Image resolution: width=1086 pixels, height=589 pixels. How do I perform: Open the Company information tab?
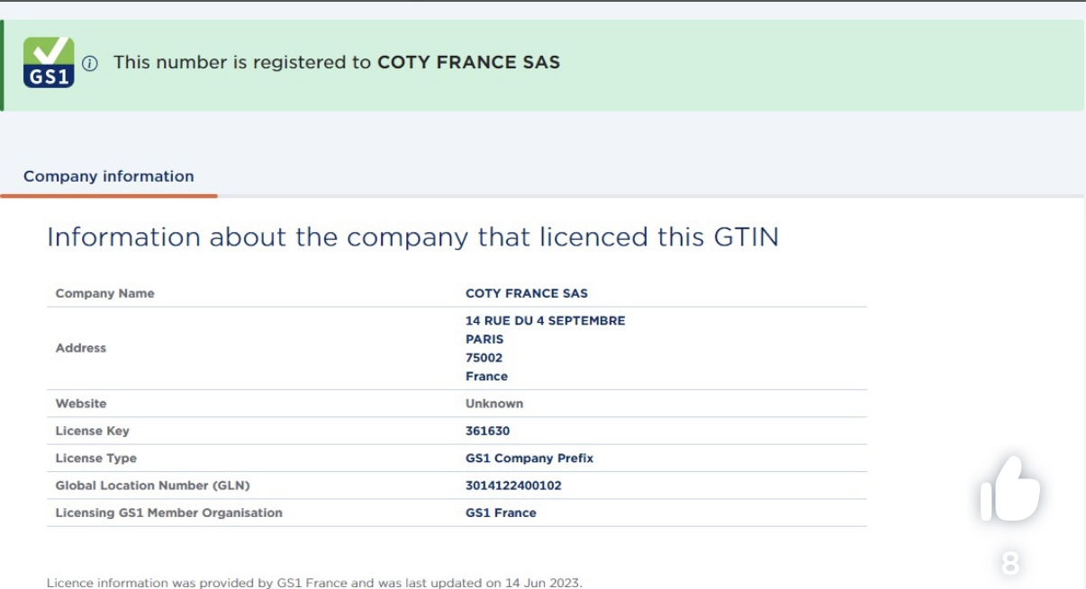click(x=109, y=176)
